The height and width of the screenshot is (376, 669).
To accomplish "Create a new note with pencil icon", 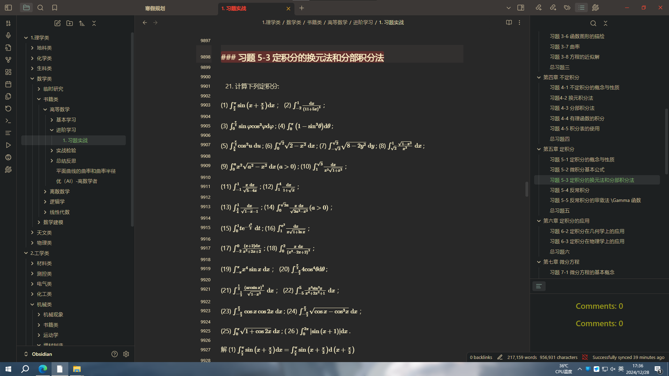I will 57,23.
